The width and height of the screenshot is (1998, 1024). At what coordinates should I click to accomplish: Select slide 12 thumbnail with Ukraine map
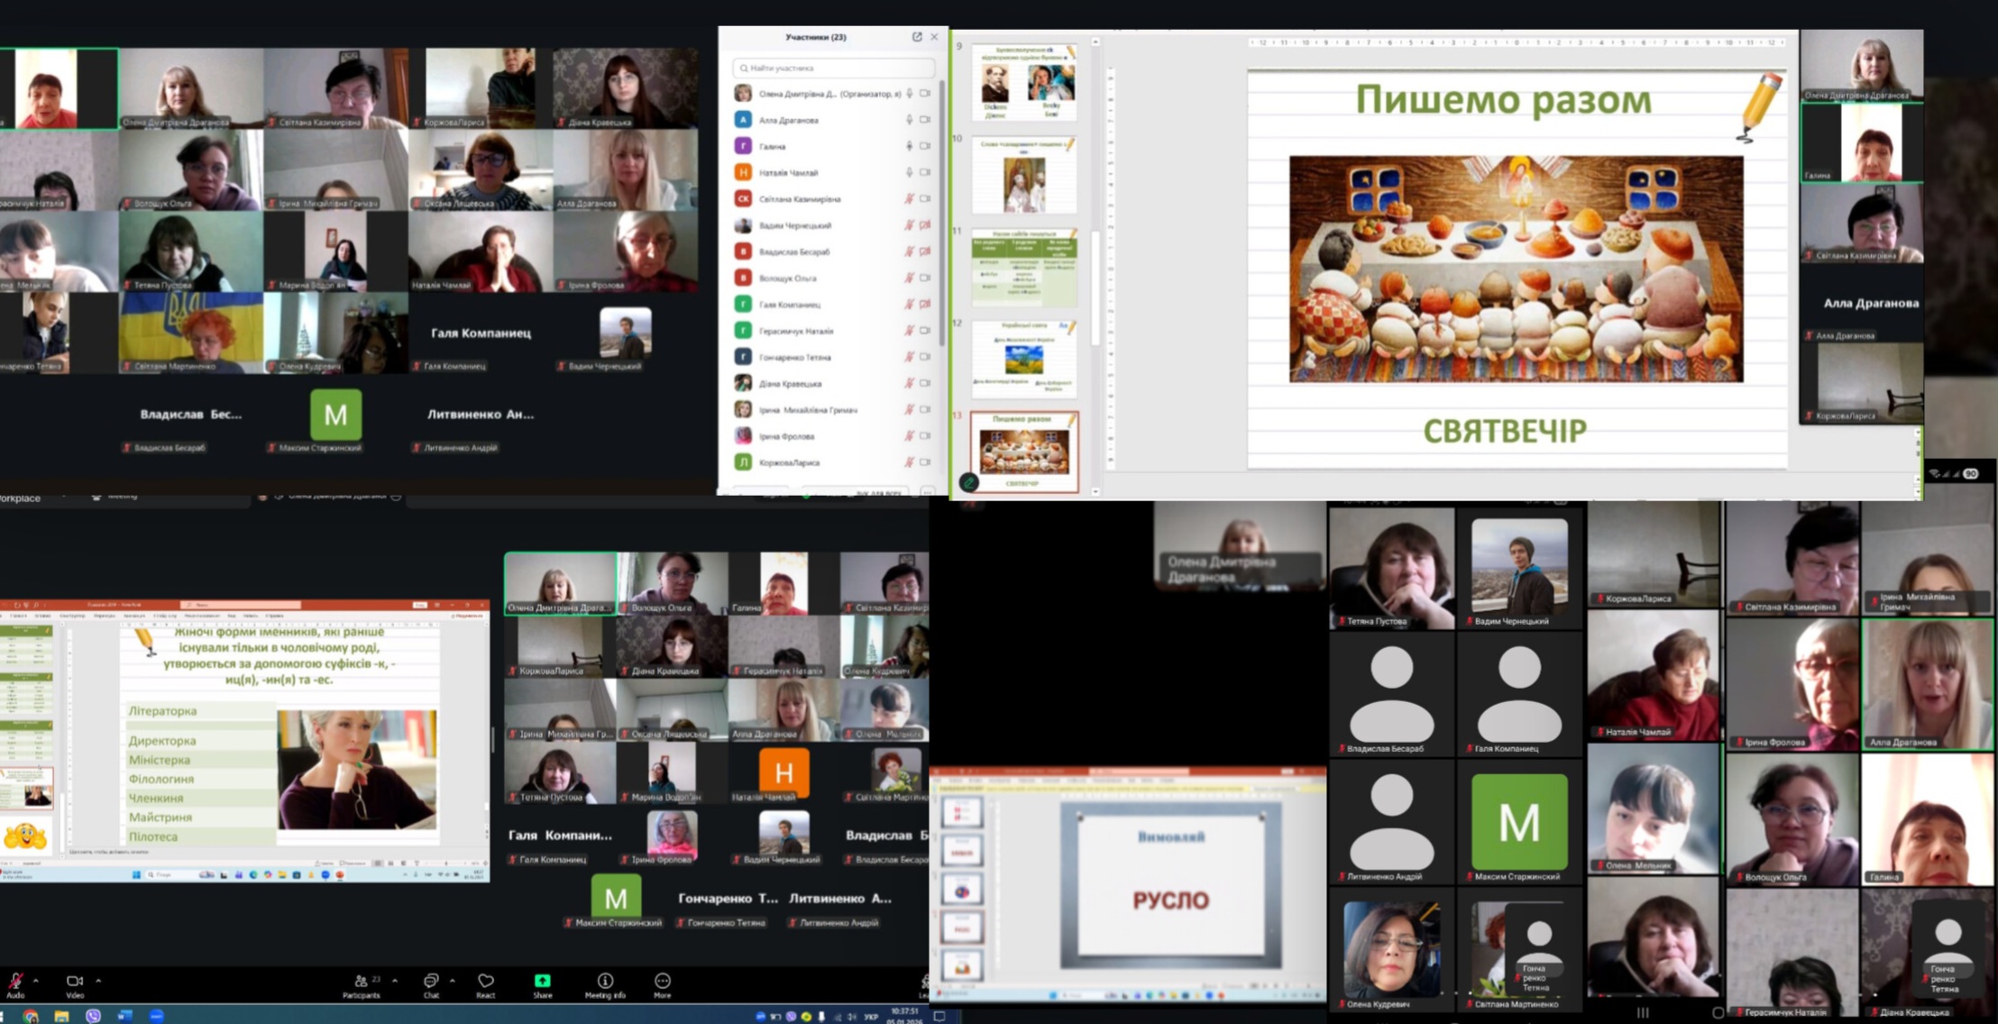(x=1023, y=358)
